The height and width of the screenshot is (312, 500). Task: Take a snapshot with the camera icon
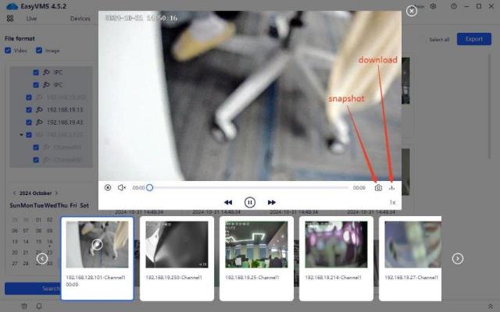click(x=378, y=187)
